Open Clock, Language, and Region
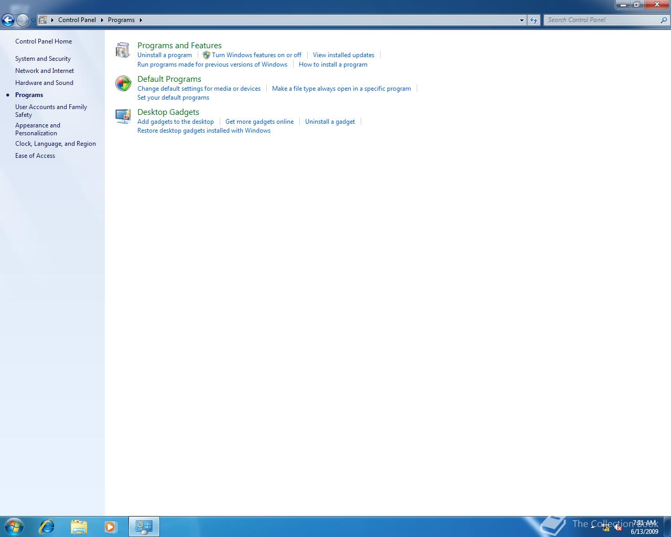This screenshot has width=671, height=537. [56, 144]
